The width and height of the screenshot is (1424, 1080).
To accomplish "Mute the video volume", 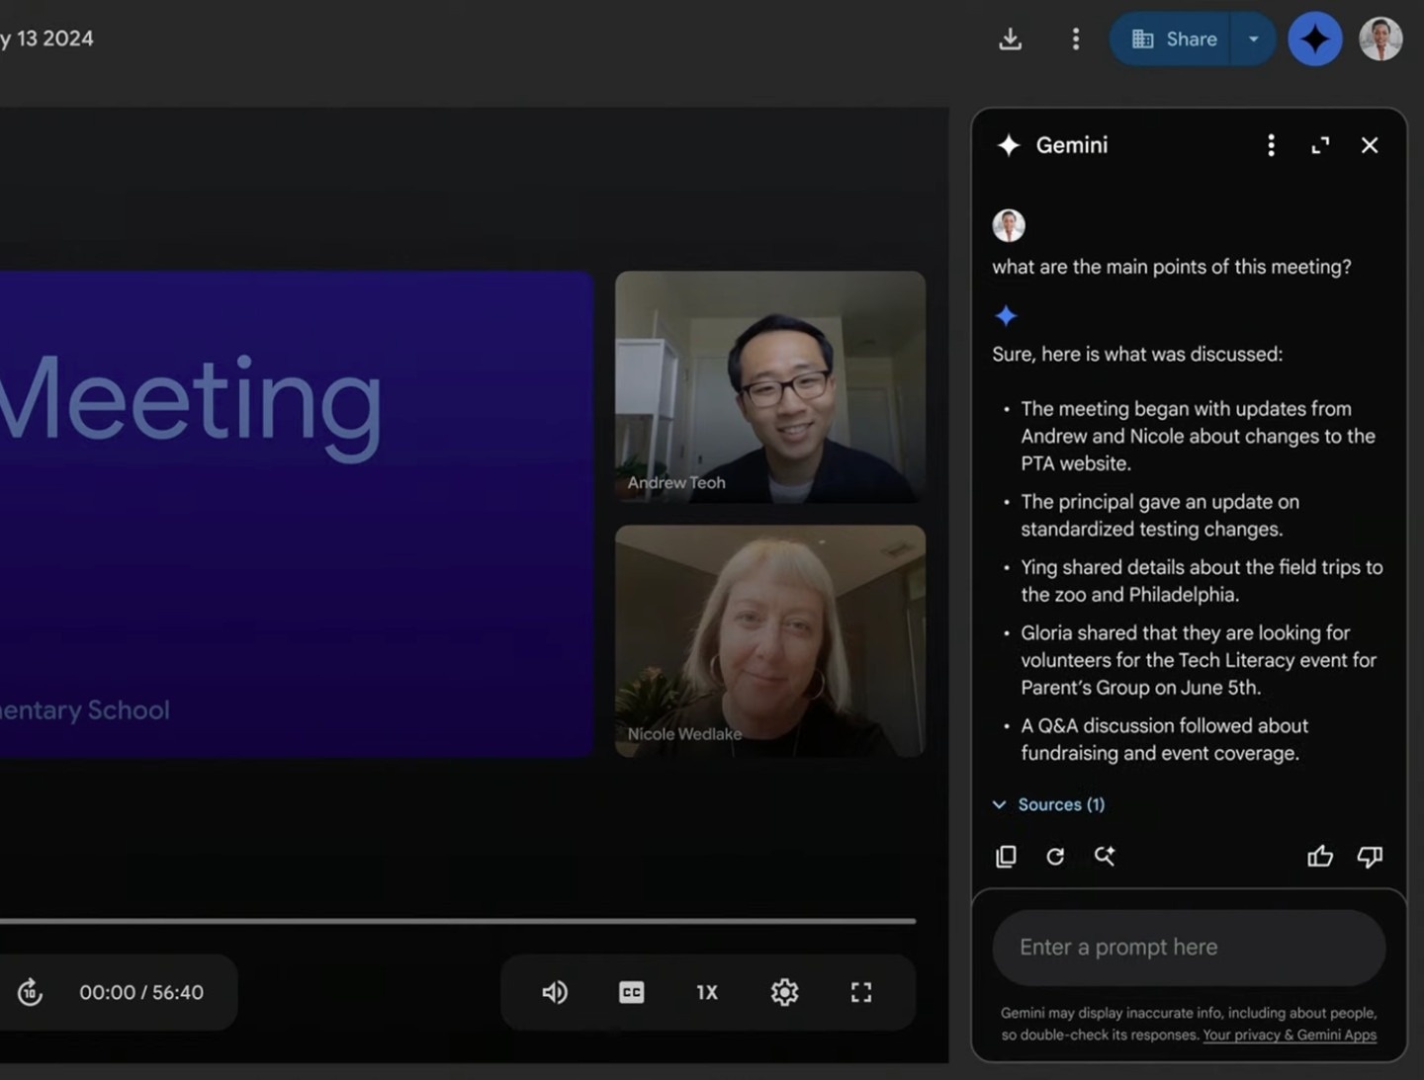I will click(x=555, y=992).
